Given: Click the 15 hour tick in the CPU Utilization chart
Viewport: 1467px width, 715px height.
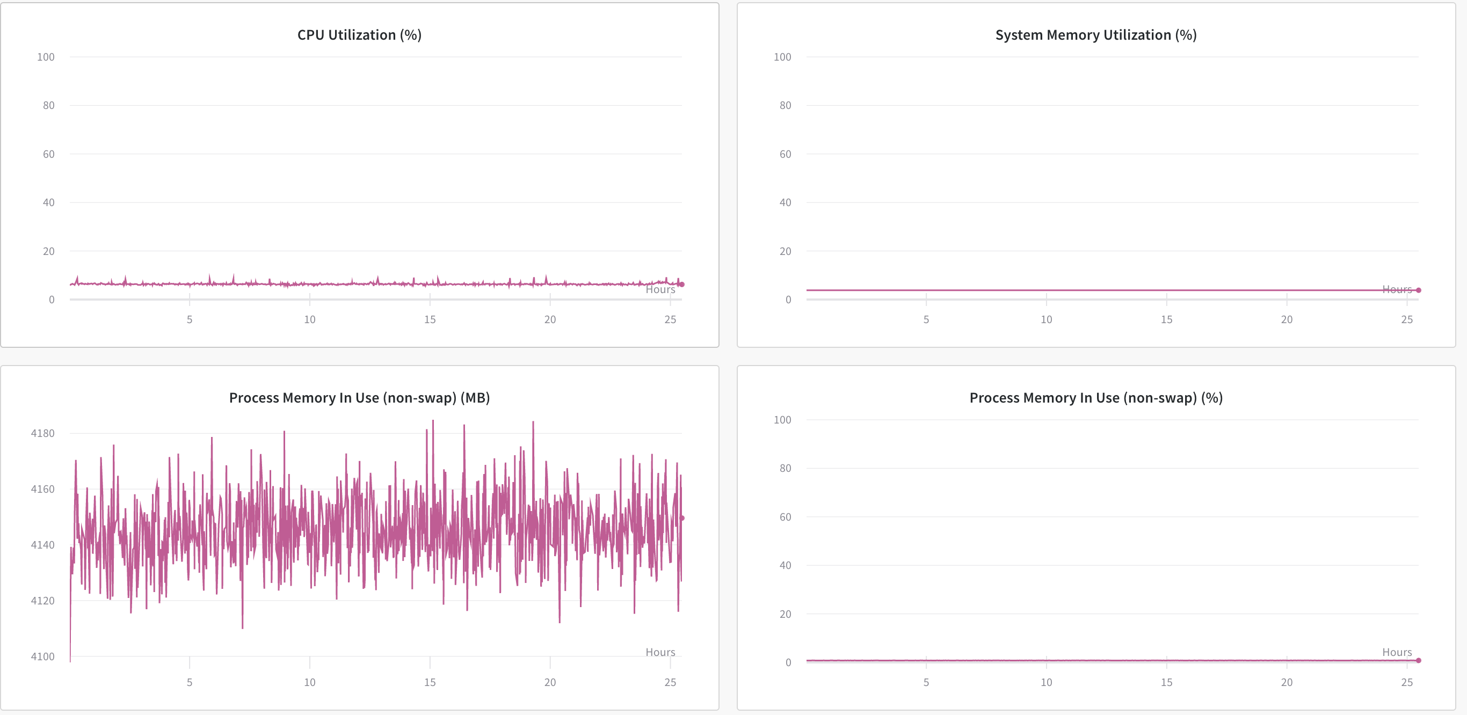Looking at the screenshot, I should coord(430,319).
